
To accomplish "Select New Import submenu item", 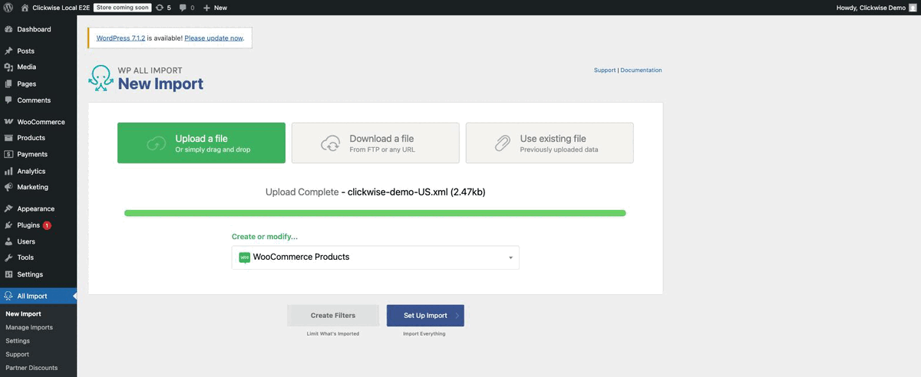I will click(x=23, y=314).
